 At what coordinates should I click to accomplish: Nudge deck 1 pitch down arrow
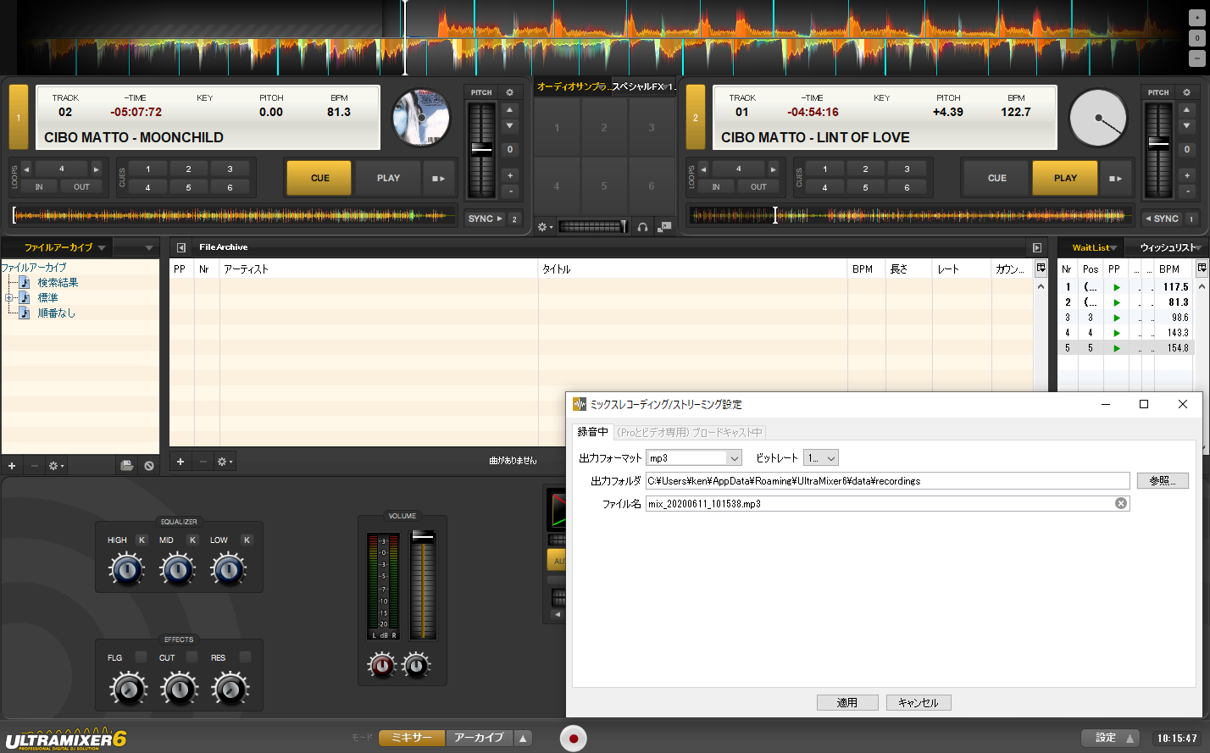(509, 126)
